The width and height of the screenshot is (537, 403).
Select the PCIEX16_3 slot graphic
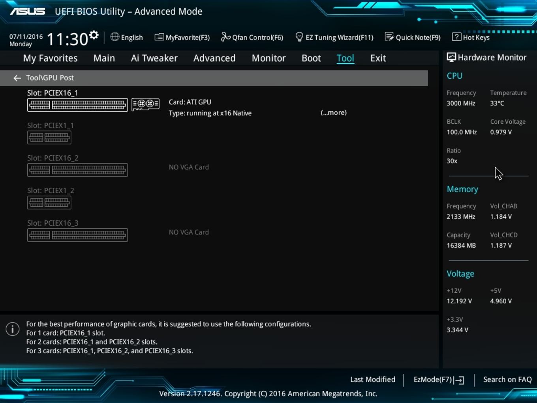77,235
